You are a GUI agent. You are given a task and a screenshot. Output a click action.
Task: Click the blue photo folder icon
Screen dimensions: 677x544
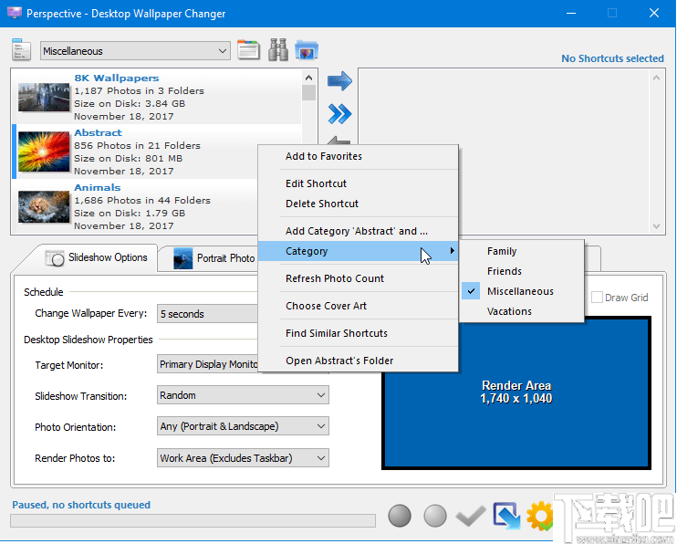307,50
